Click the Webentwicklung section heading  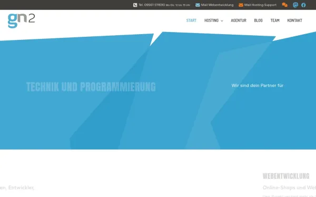pyautogui.click(x=286, y=176)
